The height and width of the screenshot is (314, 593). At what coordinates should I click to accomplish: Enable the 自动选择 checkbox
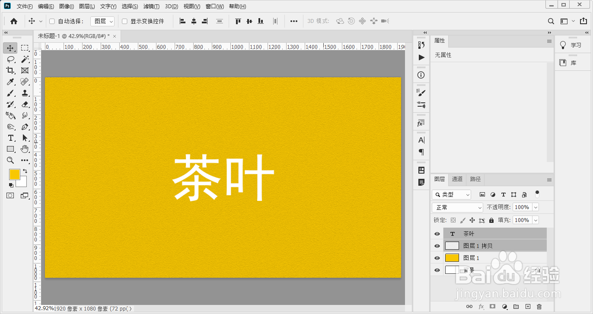52,21
